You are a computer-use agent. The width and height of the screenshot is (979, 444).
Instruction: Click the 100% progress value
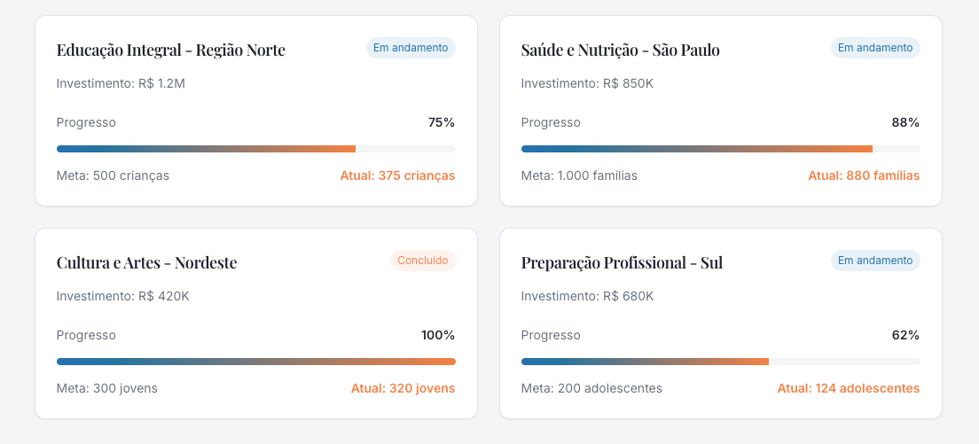[x=438, y=335]
